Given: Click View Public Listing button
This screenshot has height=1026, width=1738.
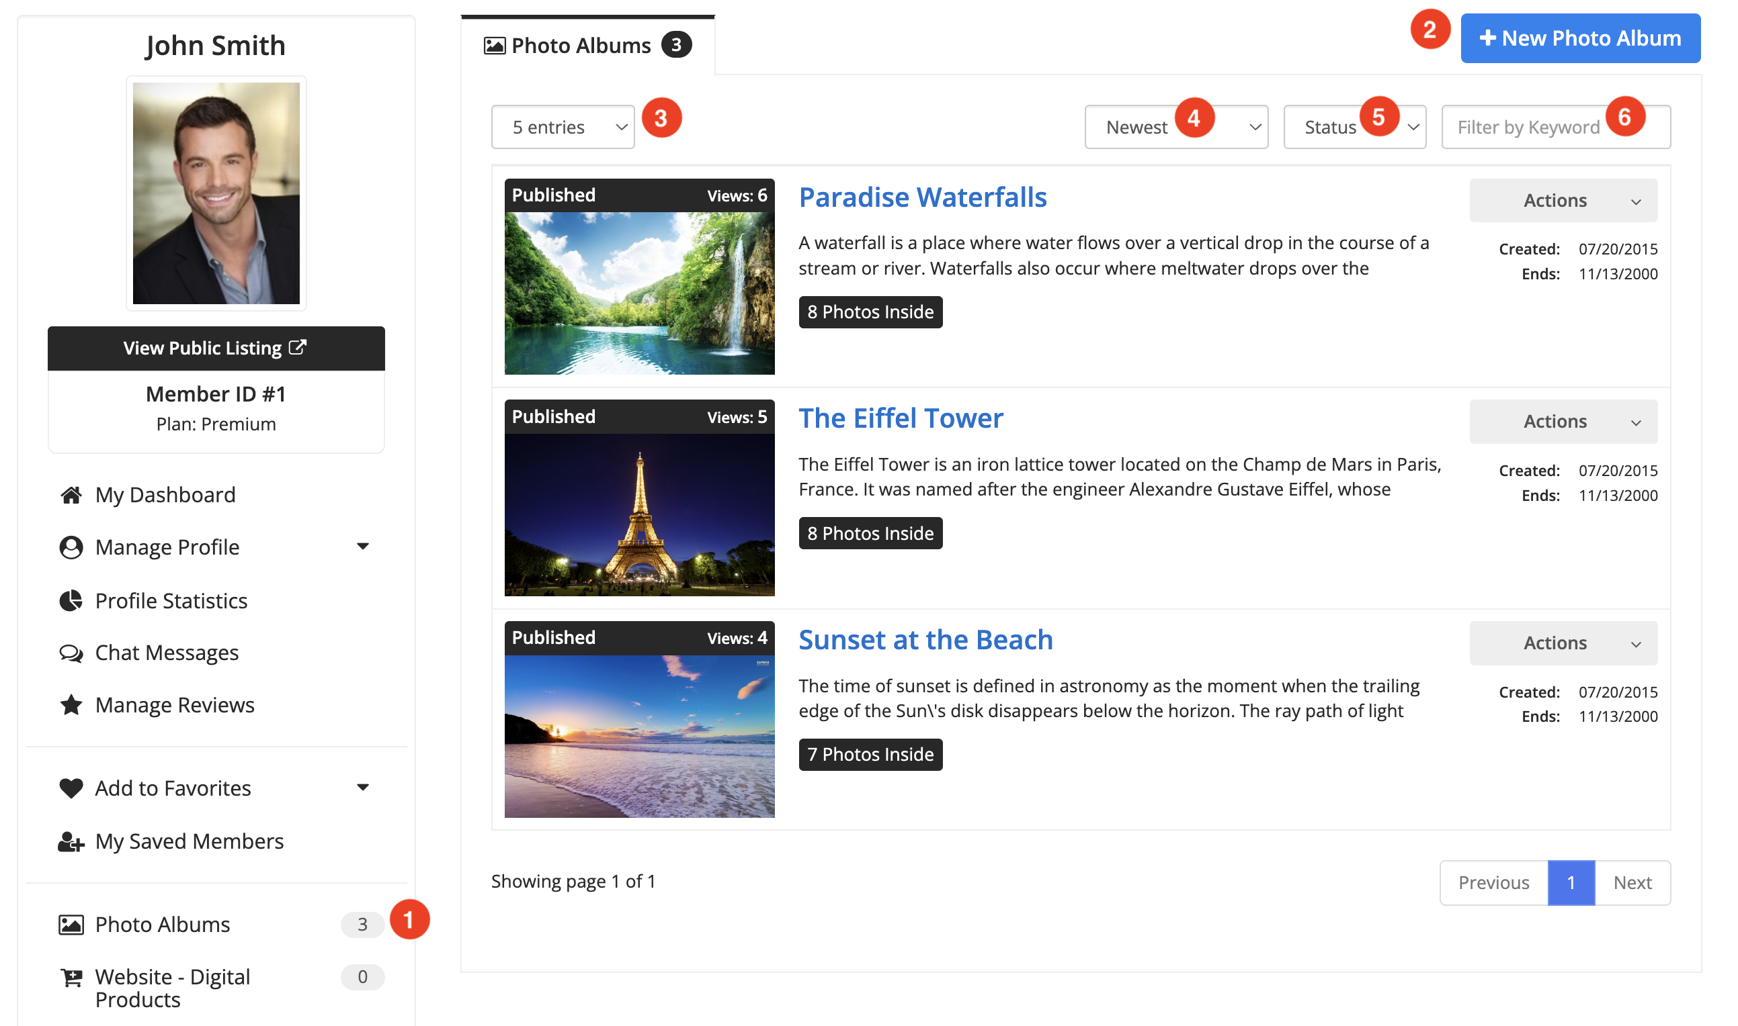Looking at the screenshot, I should [x=216, y=348].
